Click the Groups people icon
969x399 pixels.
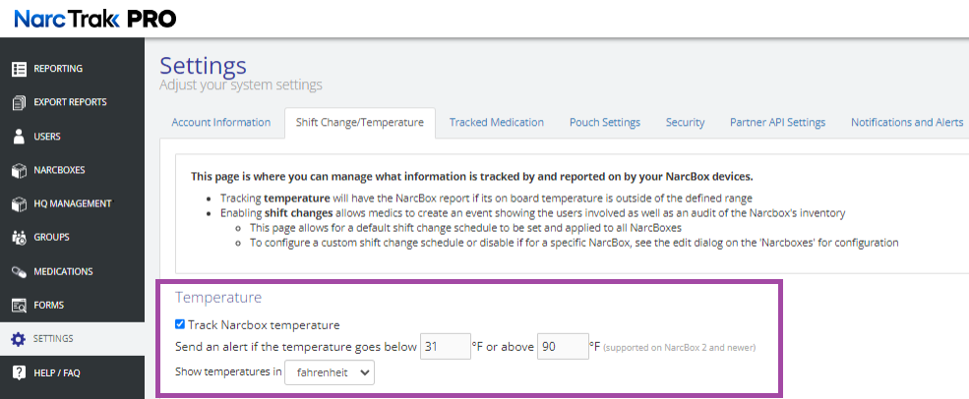(x=18, y=238)
